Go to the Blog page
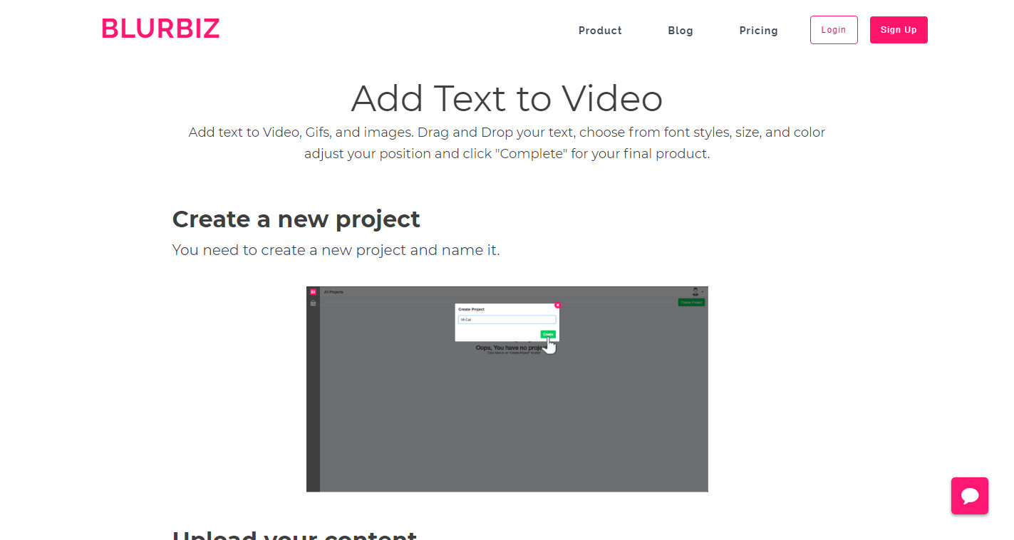Viewport: 1014px width, 540px height. [681, 31]
